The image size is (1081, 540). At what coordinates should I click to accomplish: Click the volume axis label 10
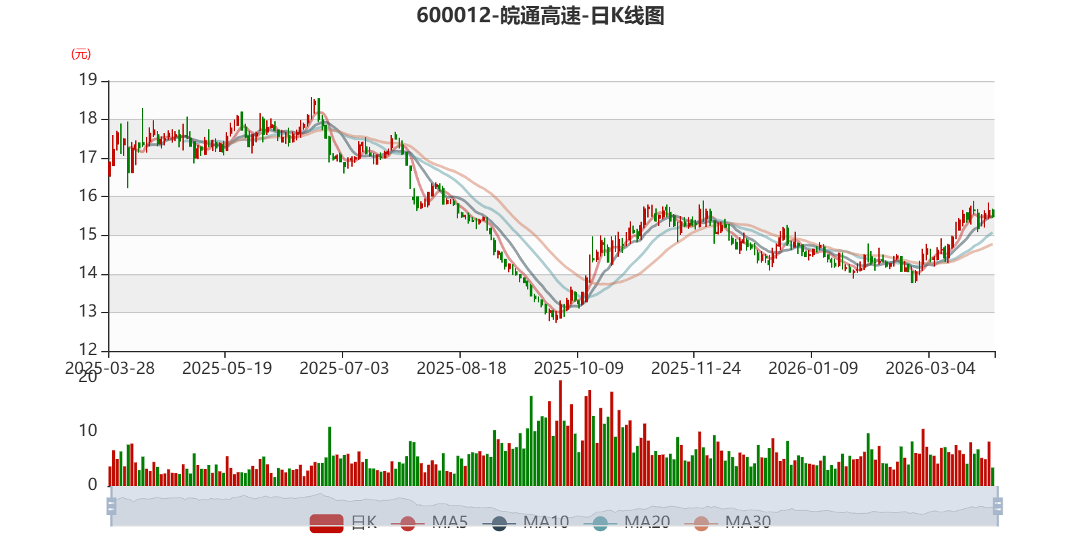88,431
